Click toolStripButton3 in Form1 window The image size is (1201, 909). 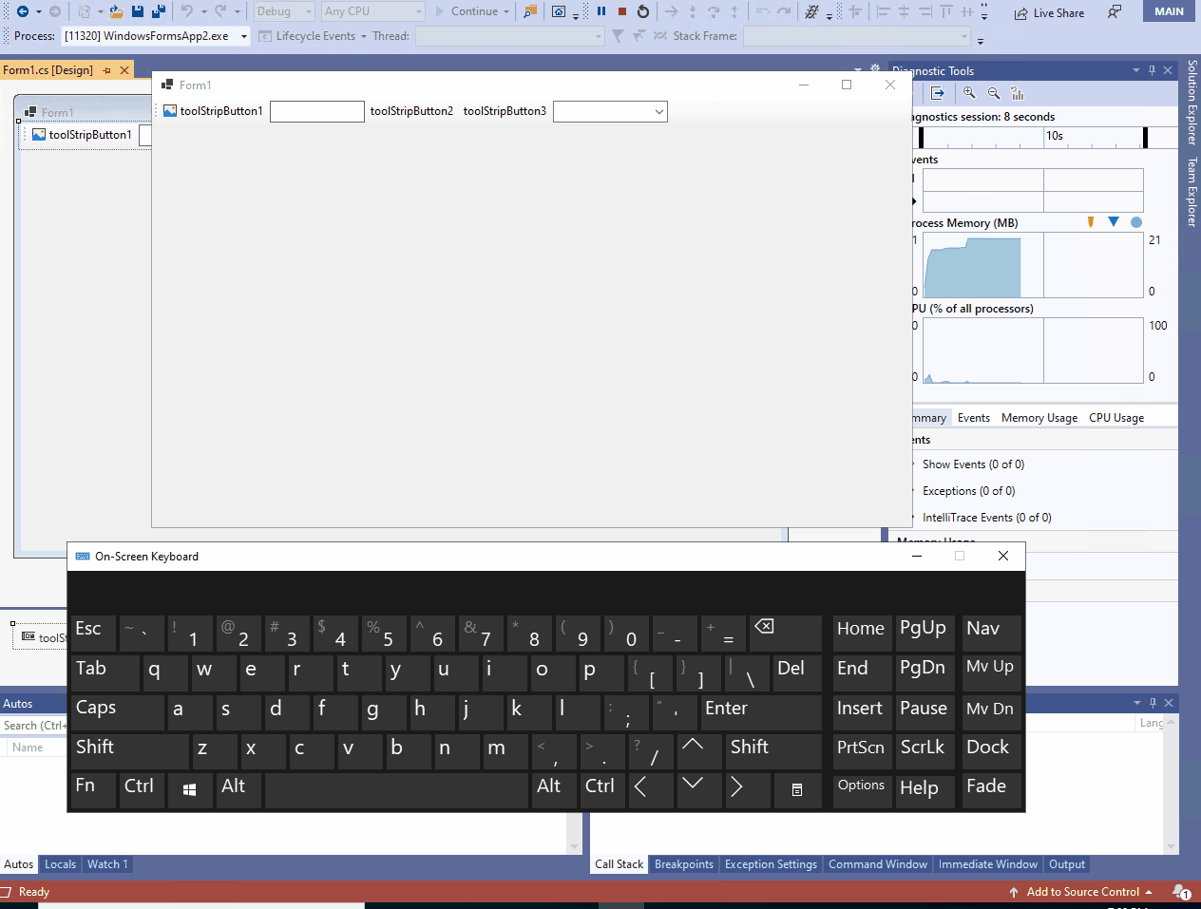click(x=505, y=111)
